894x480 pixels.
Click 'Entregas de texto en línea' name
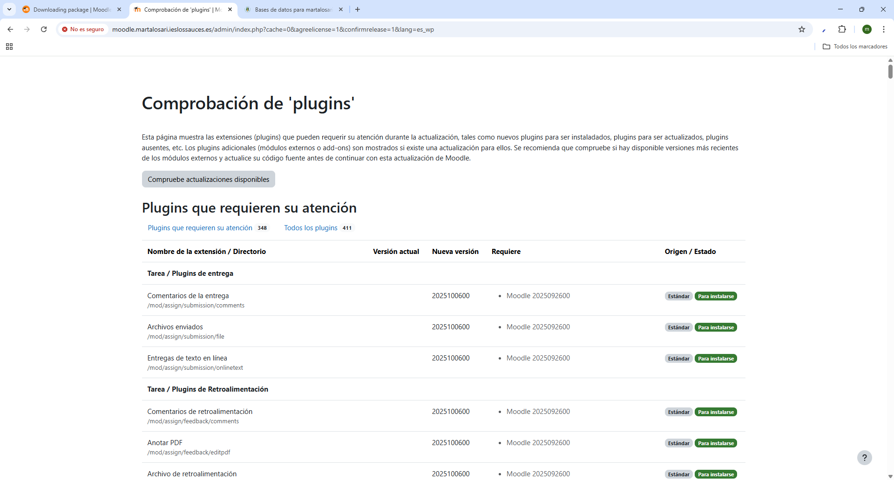187,358
